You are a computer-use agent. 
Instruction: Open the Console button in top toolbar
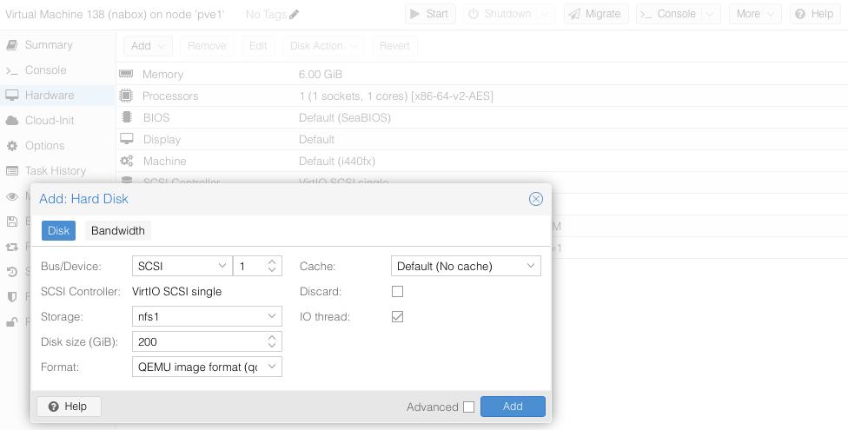point(670,14)
